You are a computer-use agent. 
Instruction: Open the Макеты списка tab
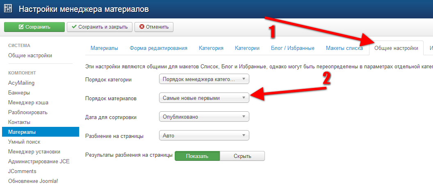pyautogui.click(x=344, y=48)
